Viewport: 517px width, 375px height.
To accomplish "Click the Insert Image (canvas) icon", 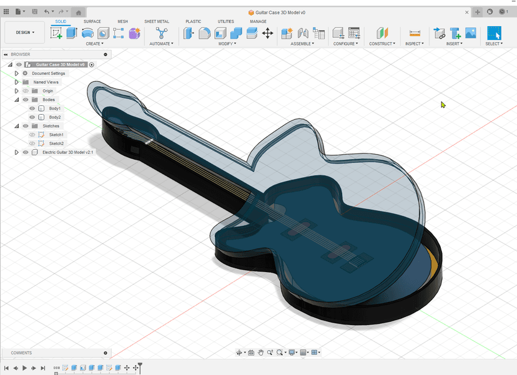I will [471, 33].
